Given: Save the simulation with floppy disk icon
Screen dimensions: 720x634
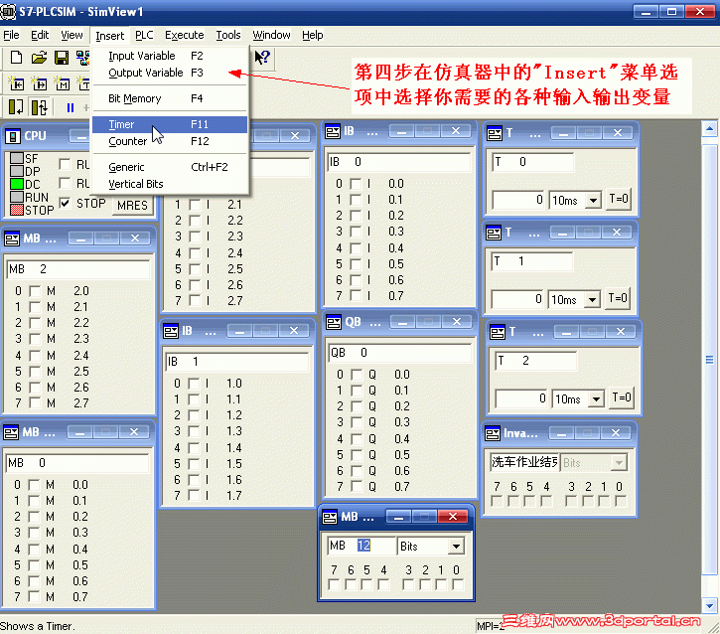Looking at the screenshot, I should (x=61, y=58).
